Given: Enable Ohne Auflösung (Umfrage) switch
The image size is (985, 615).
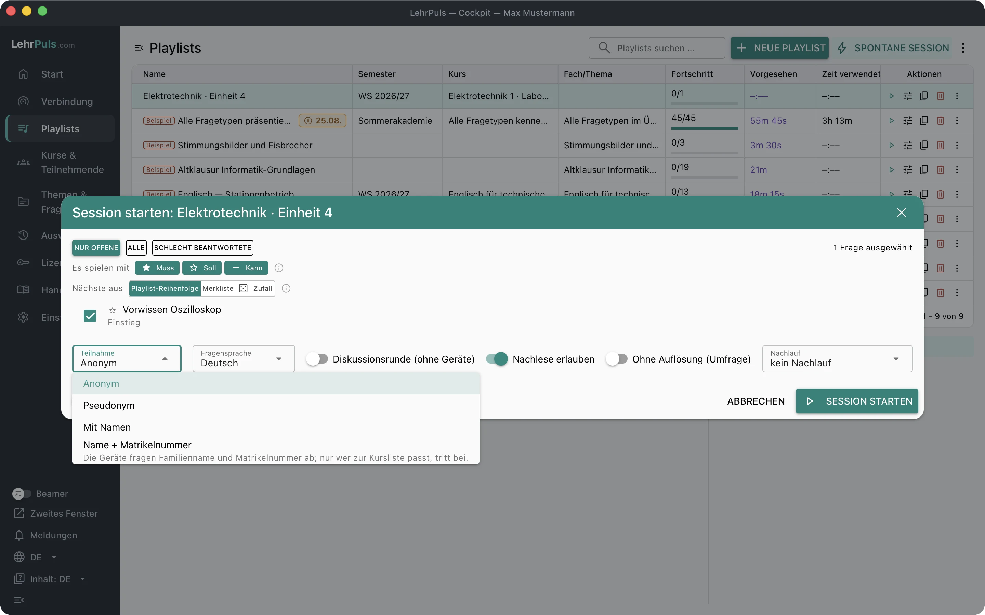Looking at the screenshot, I should pyautogui.click(x=617, y=359).
